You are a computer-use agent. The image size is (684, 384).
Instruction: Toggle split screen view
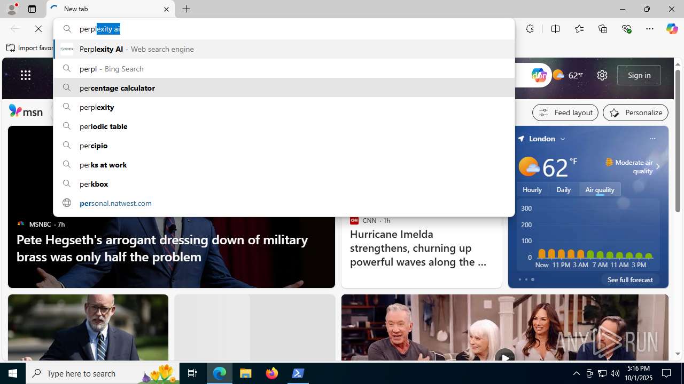coord(555,29)
